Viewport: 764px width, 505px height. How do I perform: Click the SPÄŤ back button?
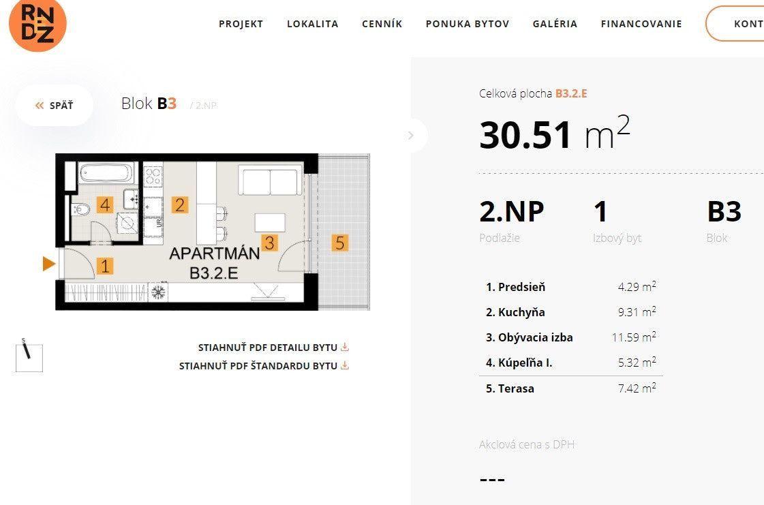[55, 105]
